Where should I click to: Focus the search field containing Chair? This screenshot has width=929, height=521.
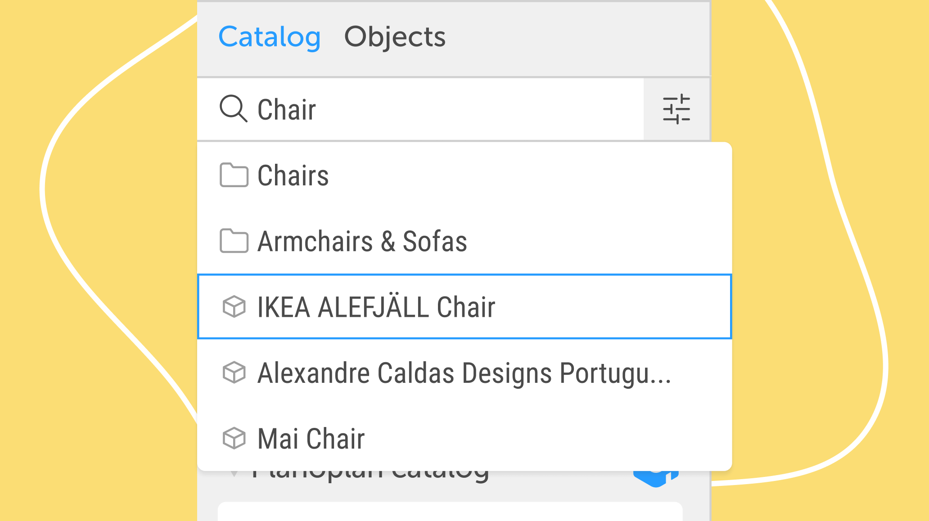click(x=420, y=109)
